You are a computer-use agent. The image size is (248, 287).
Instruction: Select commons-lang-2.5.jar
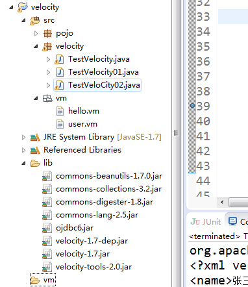click(97, 215)
